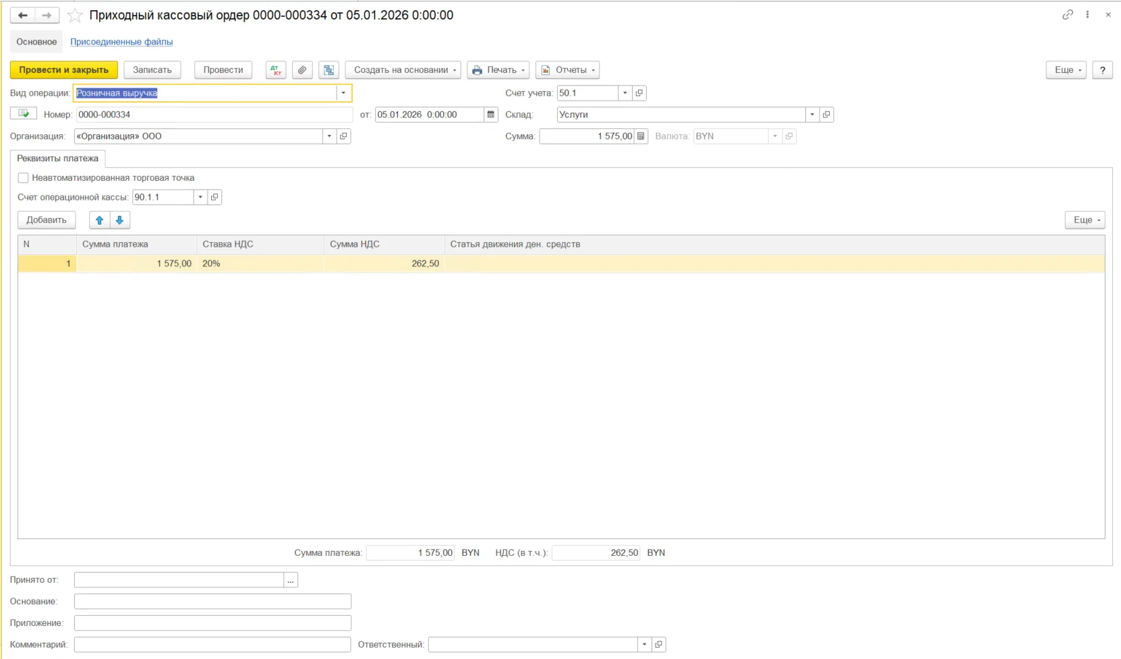Image resolution: width=1121 pixels, height=659 pixels.
Task: Click Добавить to add payment row
Action: pos(47,220)
